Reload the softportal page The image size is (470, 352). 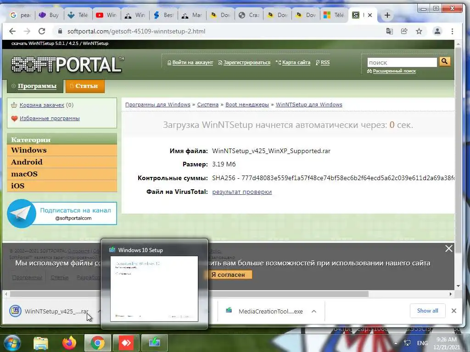[42, 31]
